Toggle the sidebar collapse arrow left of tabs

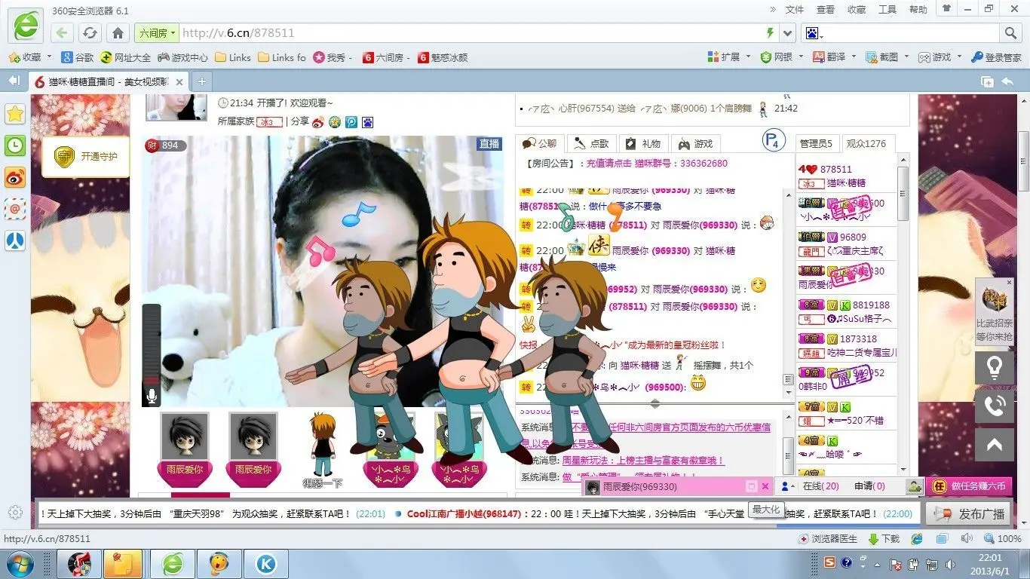point(14,81)
